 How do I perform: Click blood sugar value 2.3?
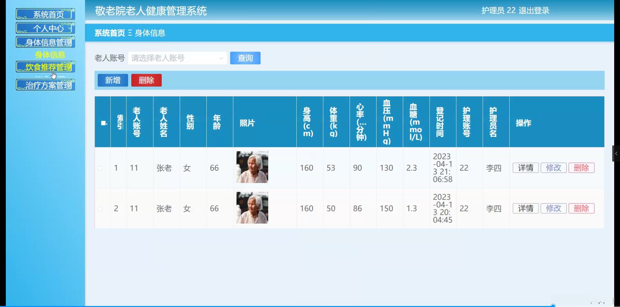click(412, 168)
